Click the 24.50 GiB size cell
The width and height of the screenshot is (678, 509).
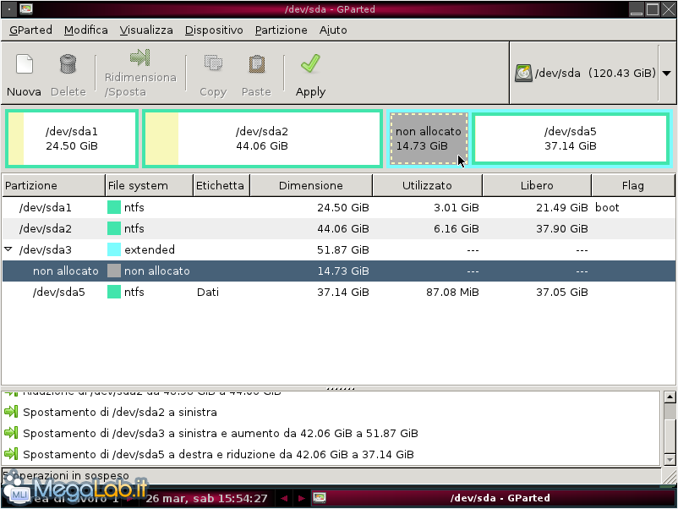(x=343, y=208)
